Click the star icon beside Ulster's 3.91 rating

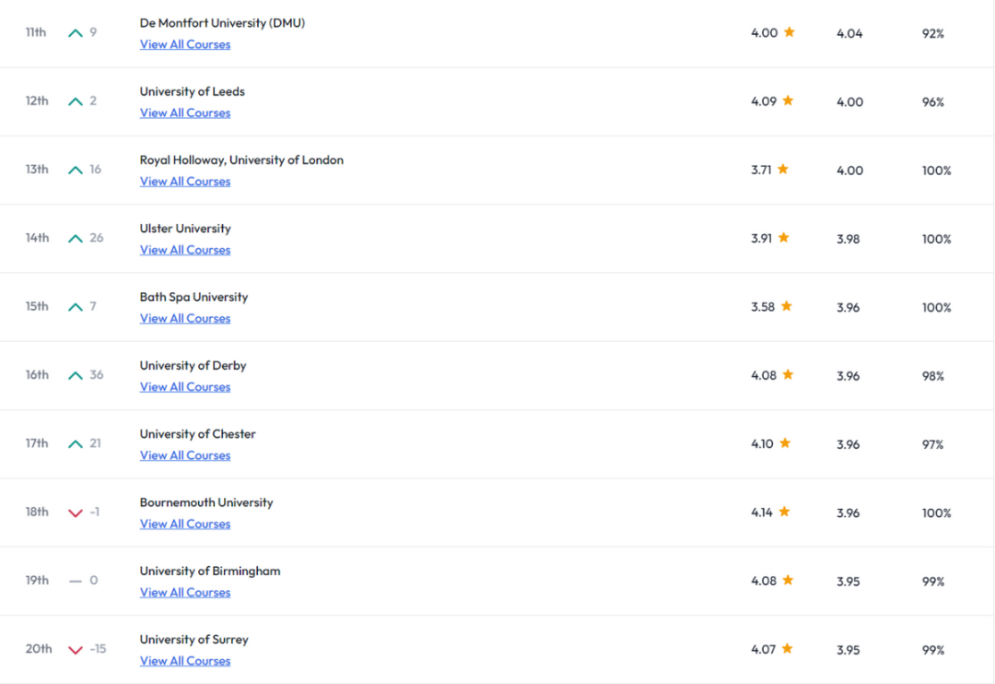tap(784, 238)
